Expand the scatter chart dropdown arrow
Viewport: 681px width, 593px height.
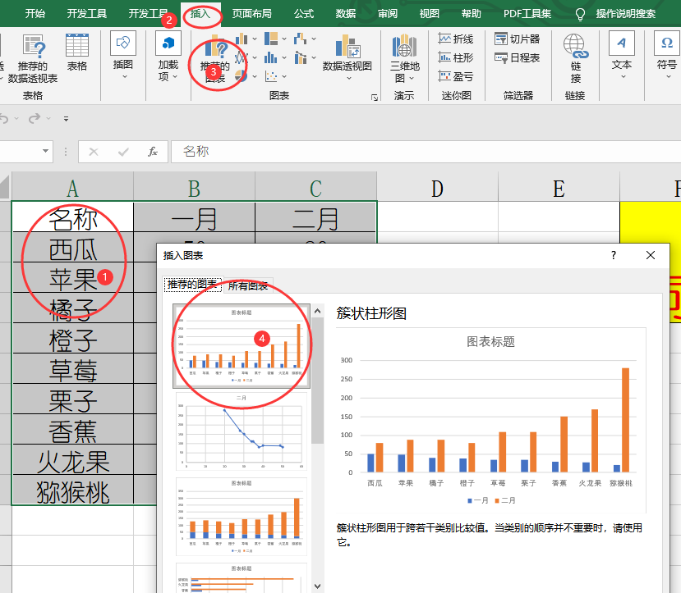pos(284,77)
